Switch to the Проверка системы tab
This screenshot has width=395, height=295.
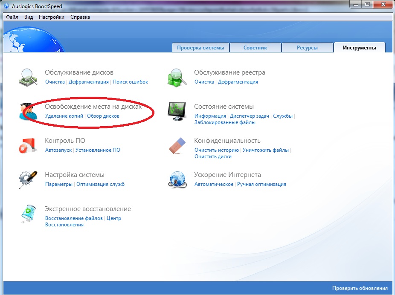pyautogui.click(x=200, y=48)
